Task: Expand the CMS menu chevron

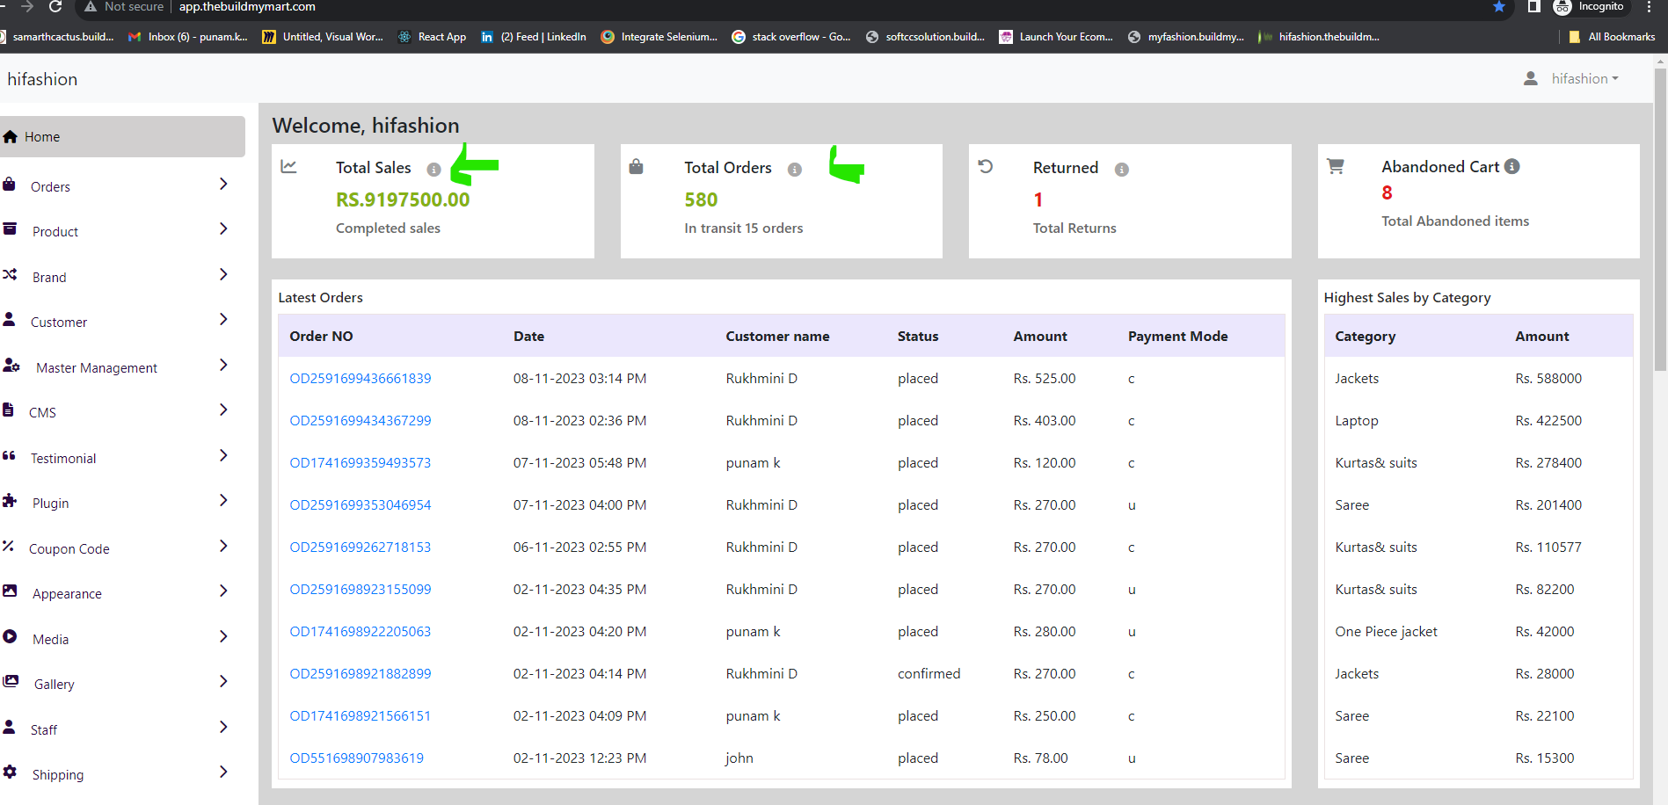Action: pyautogui.click(x=223, y=410)
